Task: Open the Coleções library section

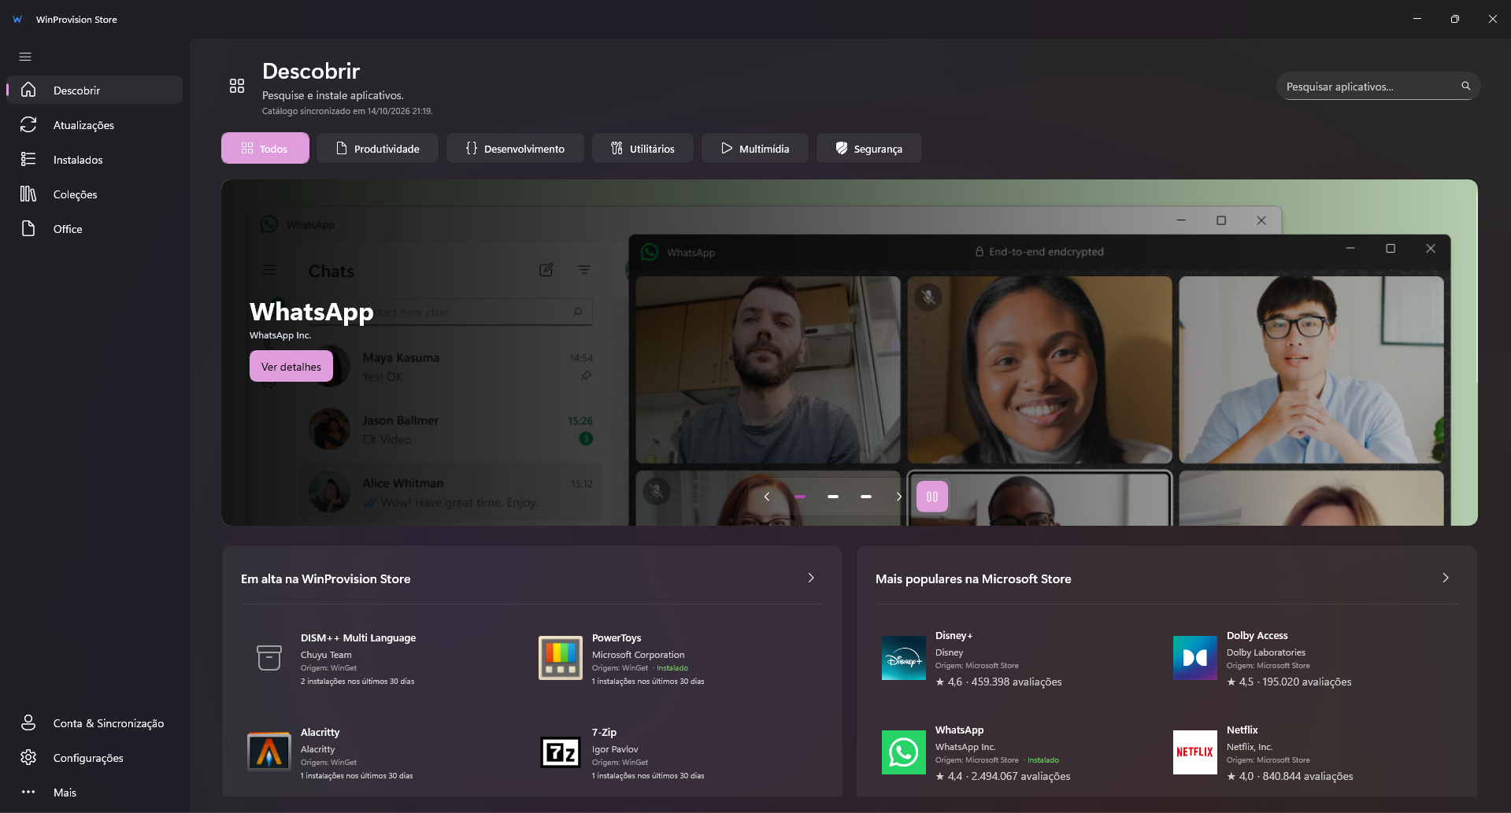Action: (x=94, y=194)
